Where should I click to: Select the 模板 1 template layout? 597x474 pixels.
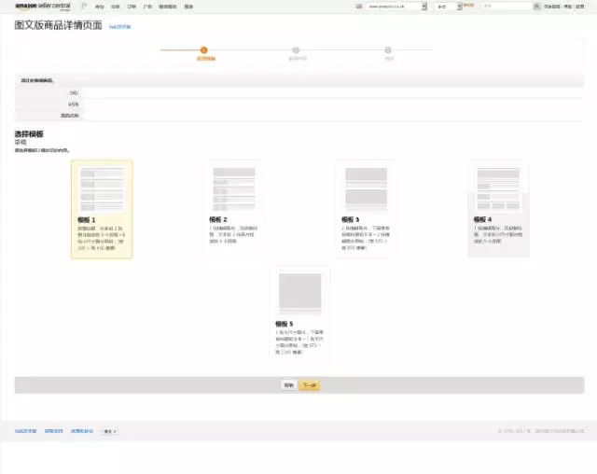click(102, 208)
